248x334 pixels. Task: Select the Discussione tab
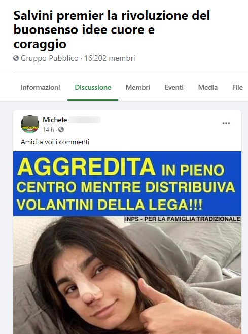point(93,87)
